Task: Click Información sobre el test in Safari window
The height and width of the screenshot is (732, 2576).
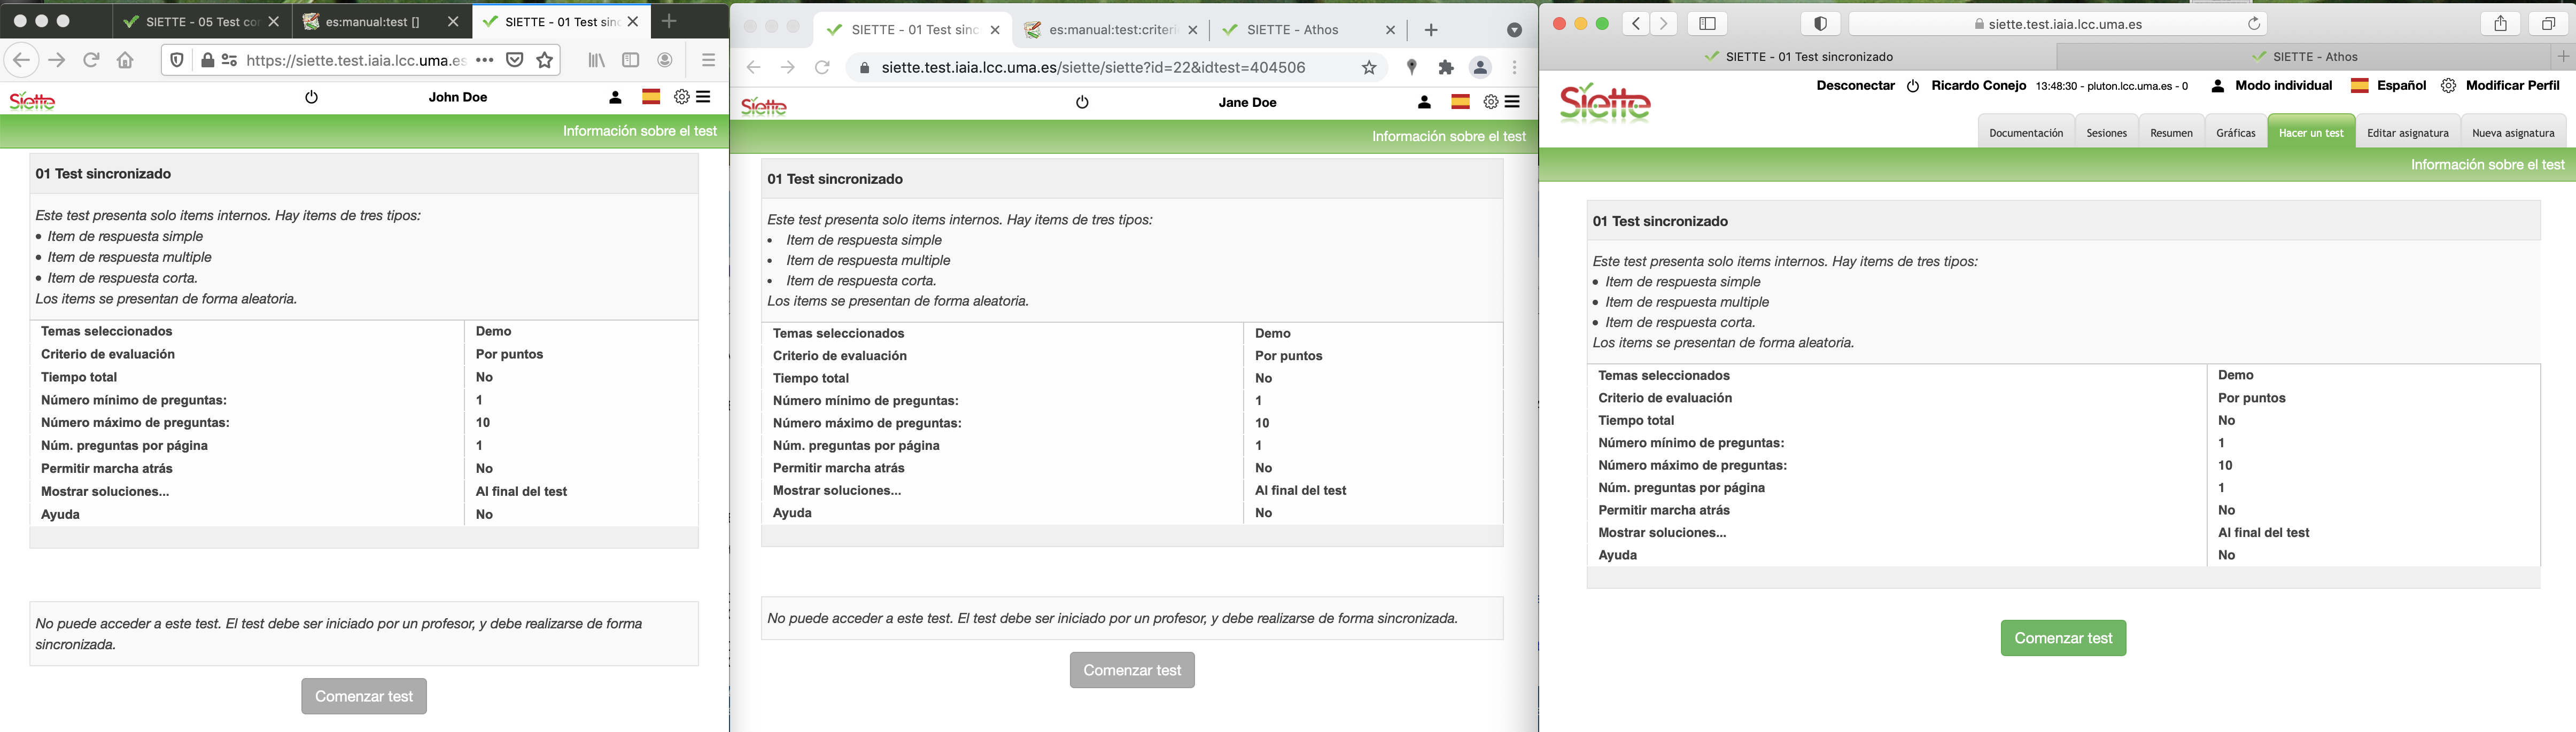Action: [x=2486, y=165]
